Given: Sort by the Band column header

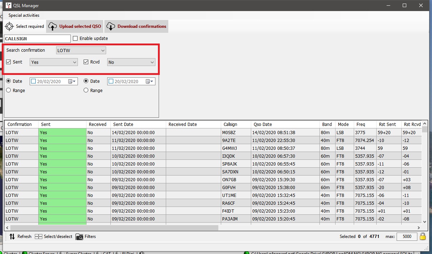Looking at the screenshot, I should 327,125.
